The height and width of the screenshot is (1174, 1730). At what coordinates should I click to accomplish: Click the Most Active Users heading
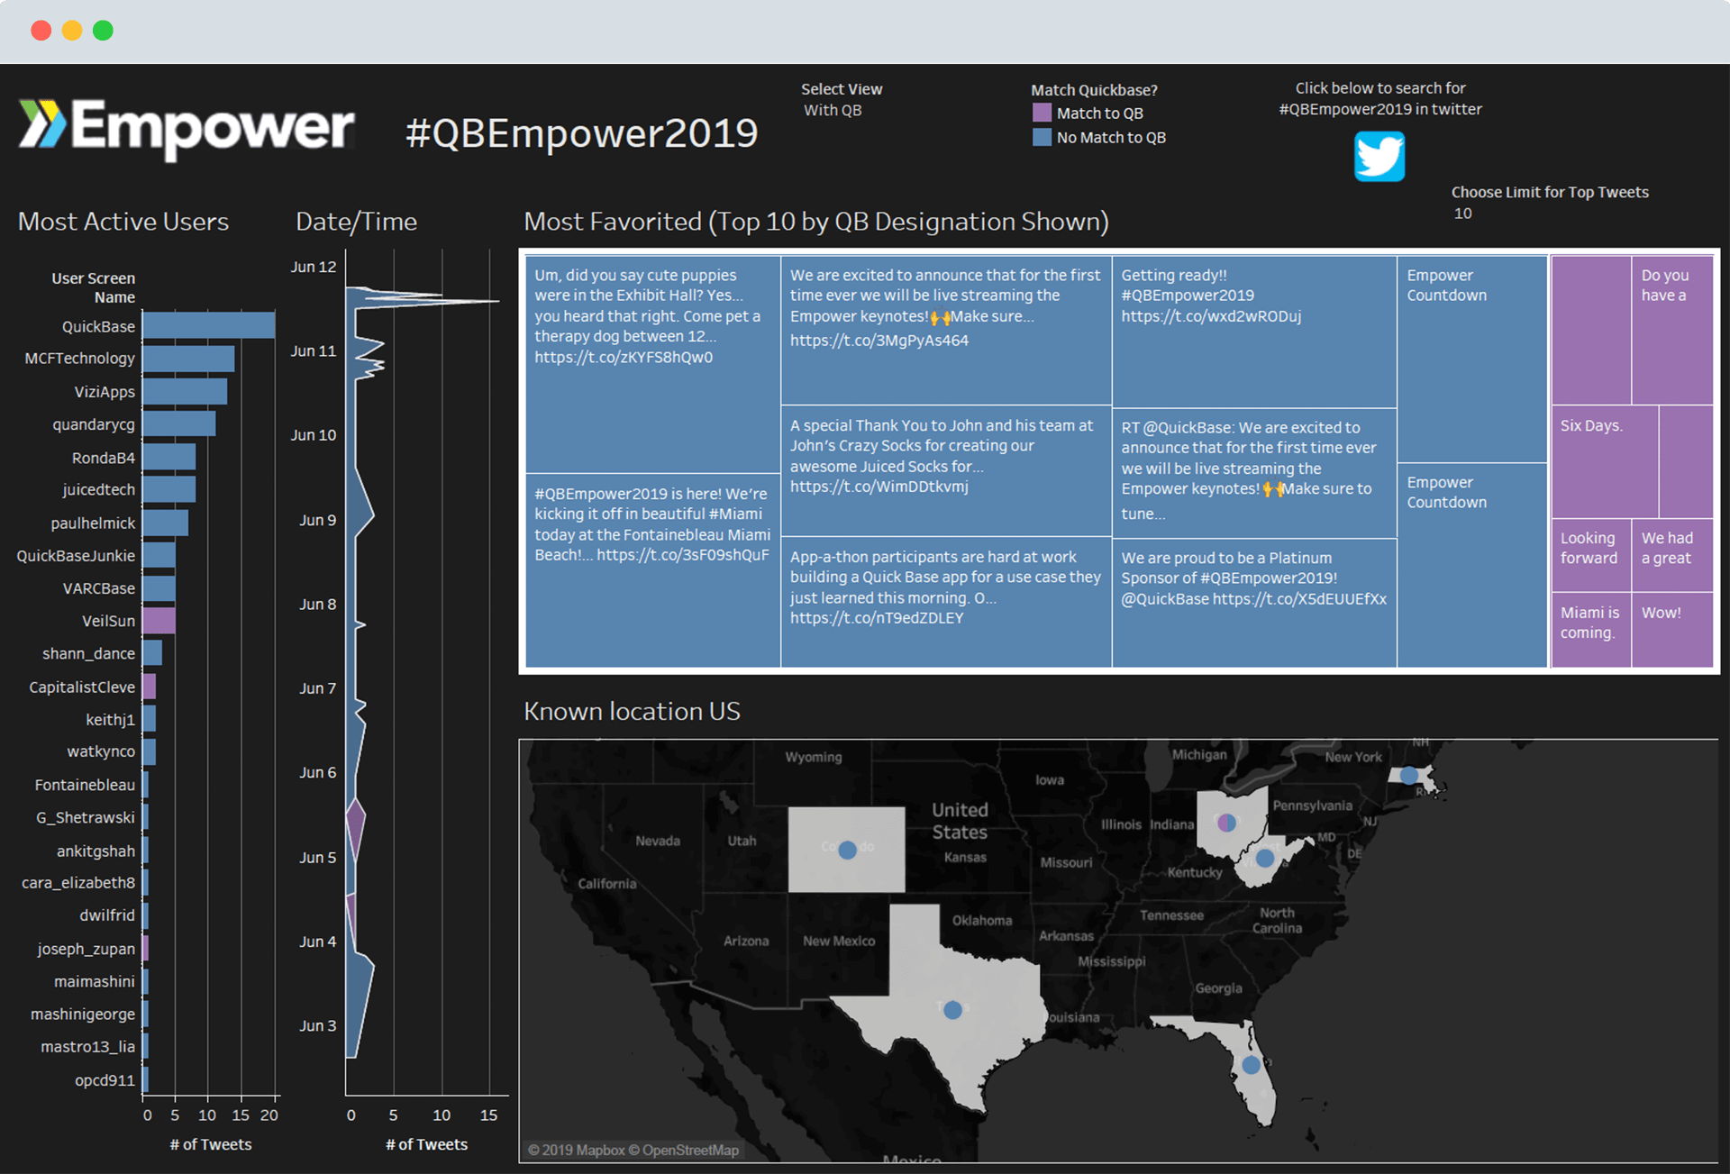123,222
